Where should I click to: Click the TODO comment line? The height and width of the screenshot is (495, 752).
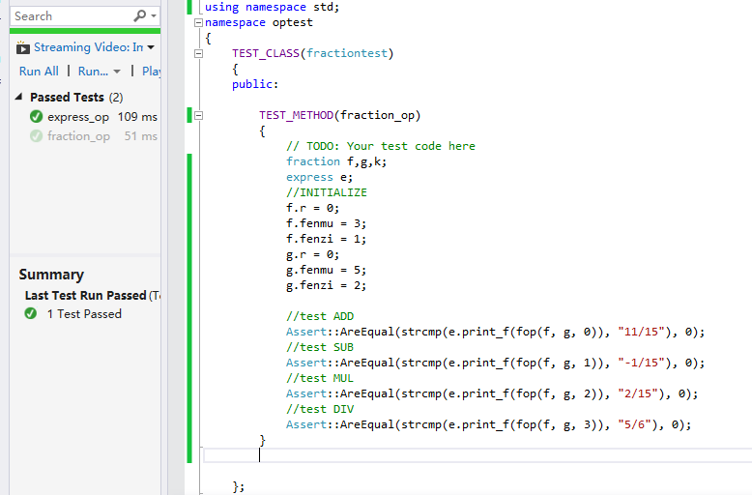click(x=381, y=146)
